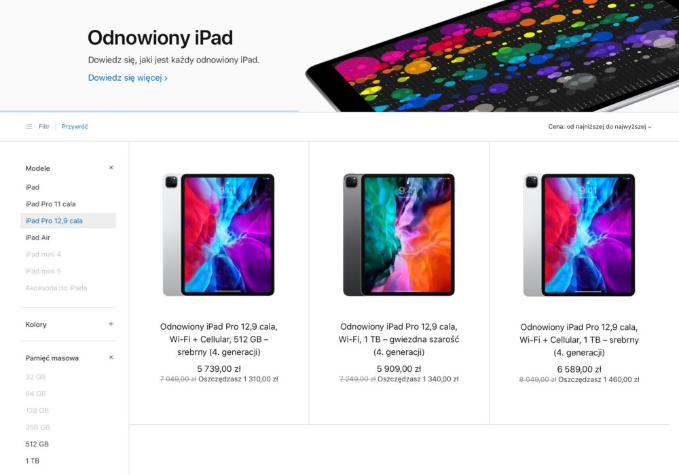Collapse the Modele filter section

pos(111,168)
